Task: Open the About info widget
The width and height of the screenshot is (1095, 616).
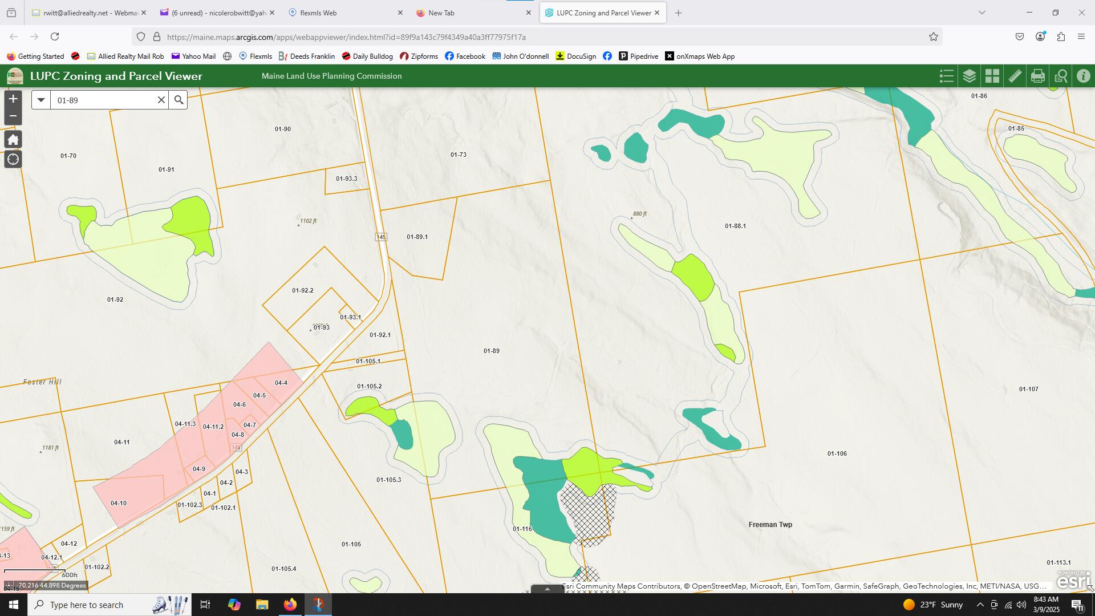Action: click(x=1084, y=76)
